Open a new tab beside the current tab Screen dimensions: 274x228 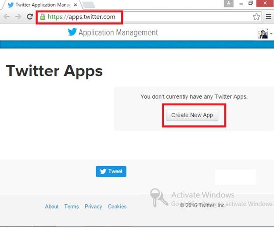click(x=89, y=5)
